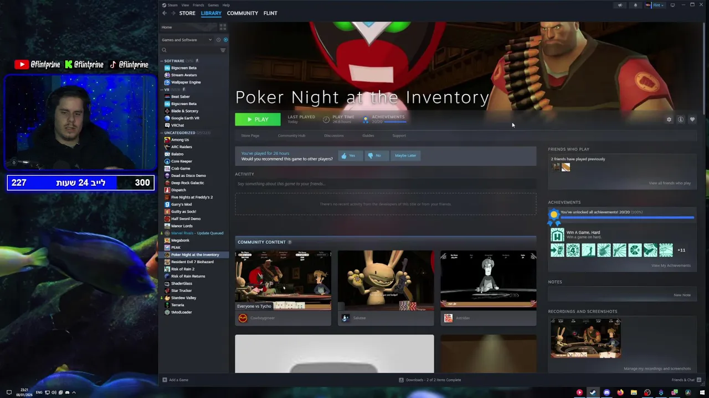Open the Flint account dropdown
Screen dimensions: 709x398
(654, 5)
